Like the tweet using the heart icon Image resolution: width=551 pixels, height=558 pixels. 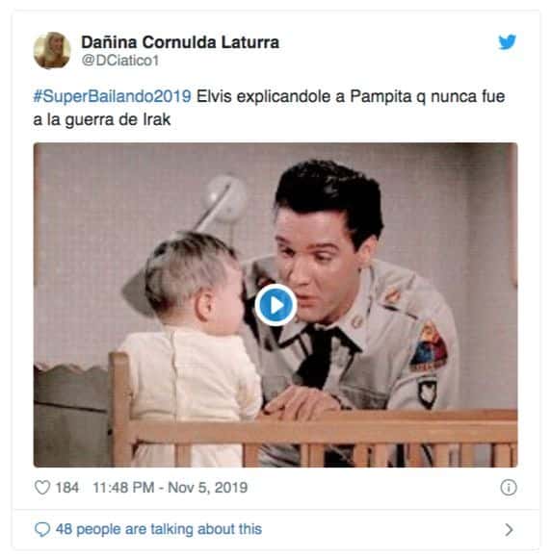(x=42, y=487)
